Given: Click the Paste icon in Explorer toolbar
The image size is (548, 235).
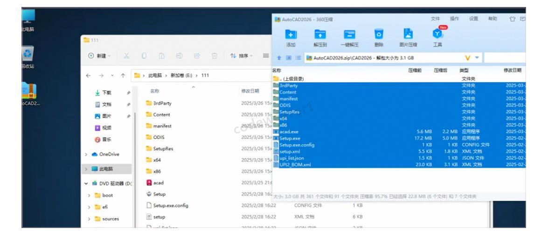Looking at the screenshot, I should [x=161, y=56].
